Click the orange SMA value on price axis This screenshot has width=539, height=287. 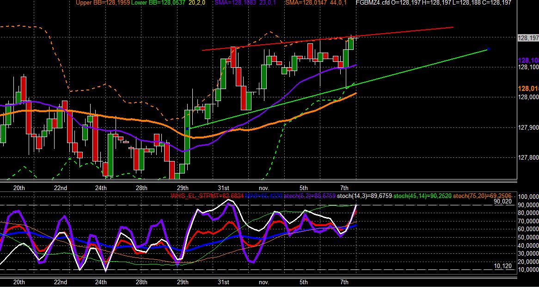pyautogui.click(x=528, y=89)
